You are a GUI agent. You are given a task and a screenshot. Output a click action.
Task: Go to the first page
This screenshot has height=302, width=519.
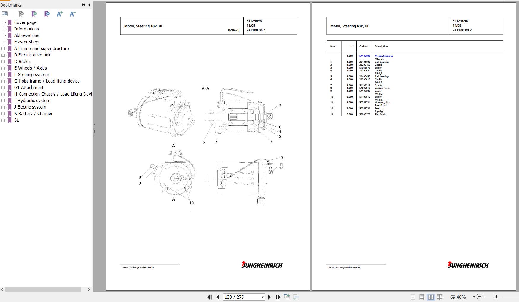(209, 297)
